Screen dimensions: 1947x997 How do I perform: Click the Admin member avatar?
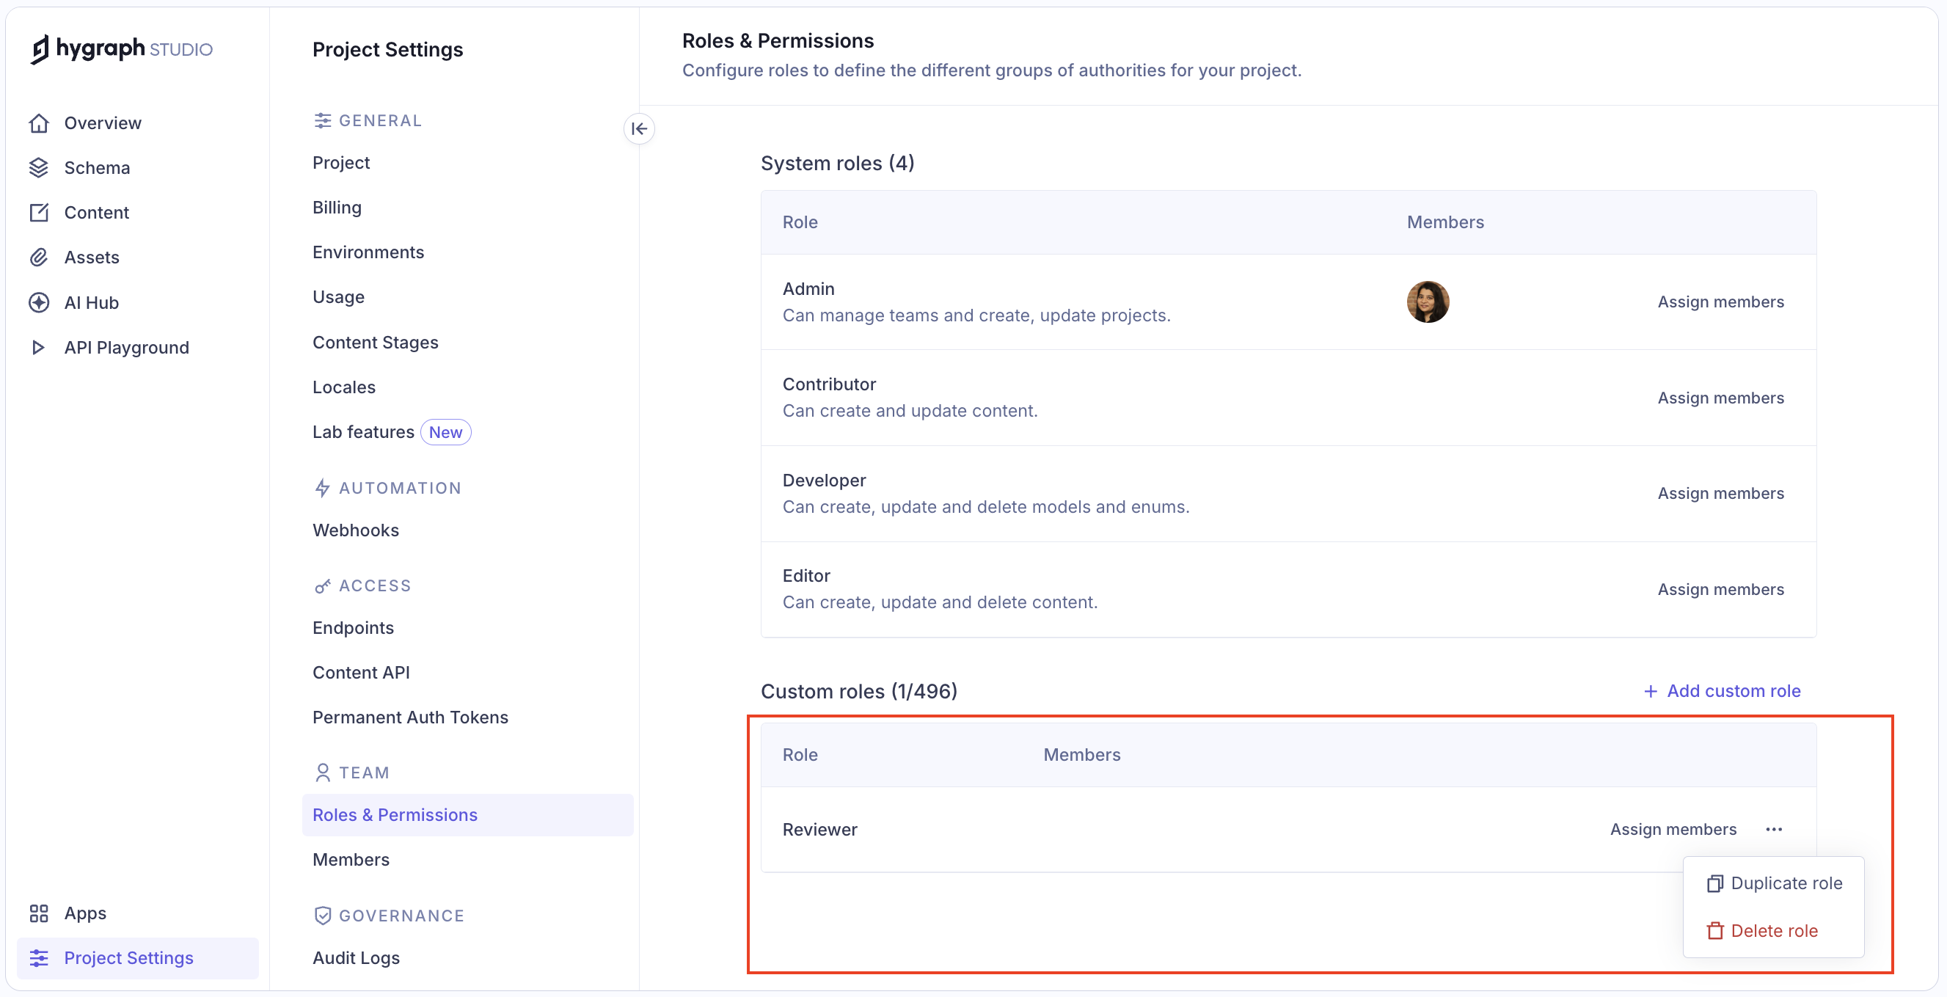point(1428,302)
